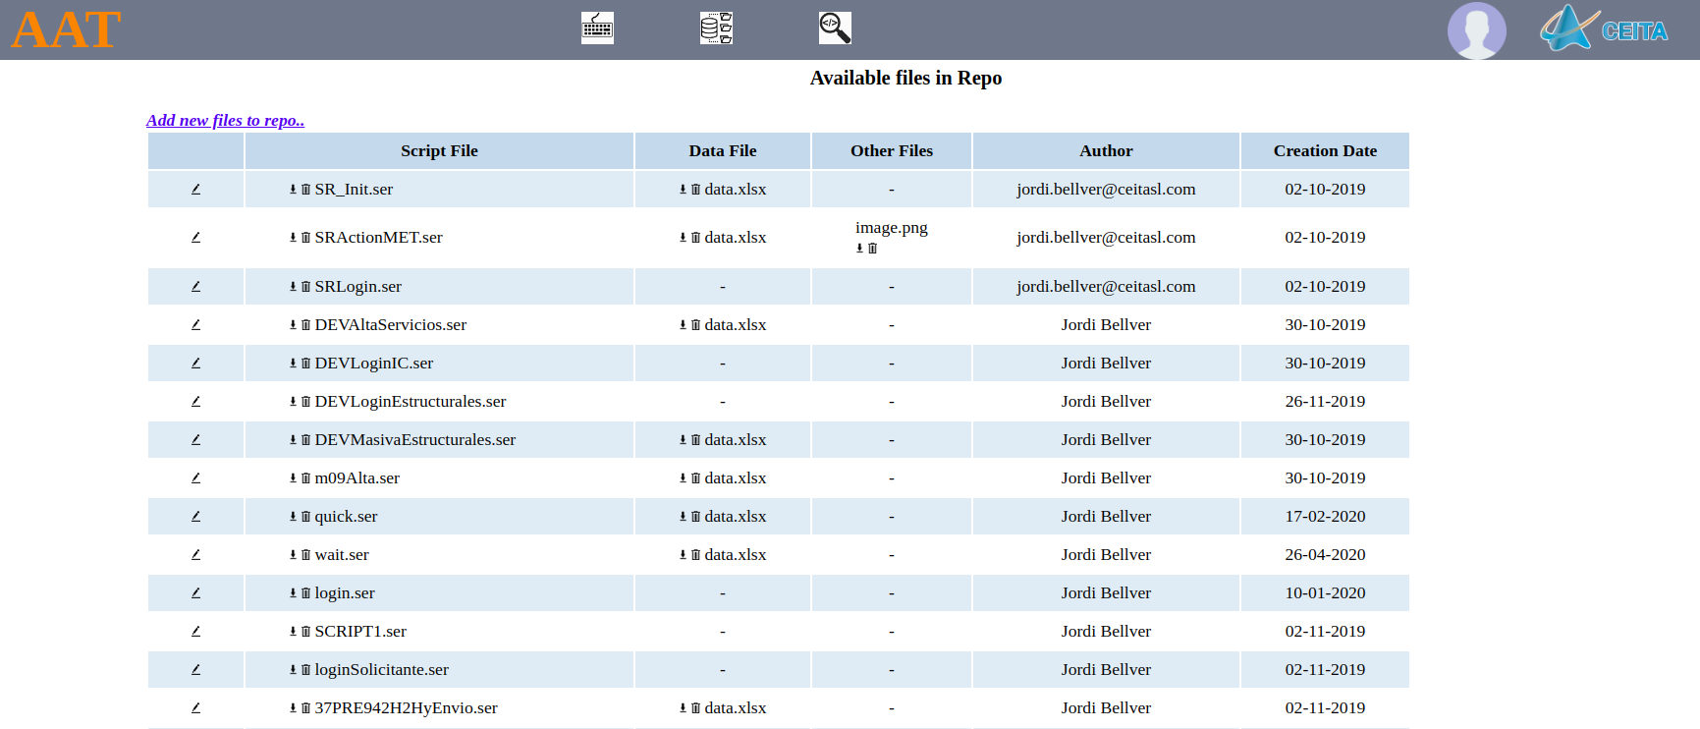Delete data.xlsx of the wait.ser row
This screenshot has width=1700, height=729.
695,555
